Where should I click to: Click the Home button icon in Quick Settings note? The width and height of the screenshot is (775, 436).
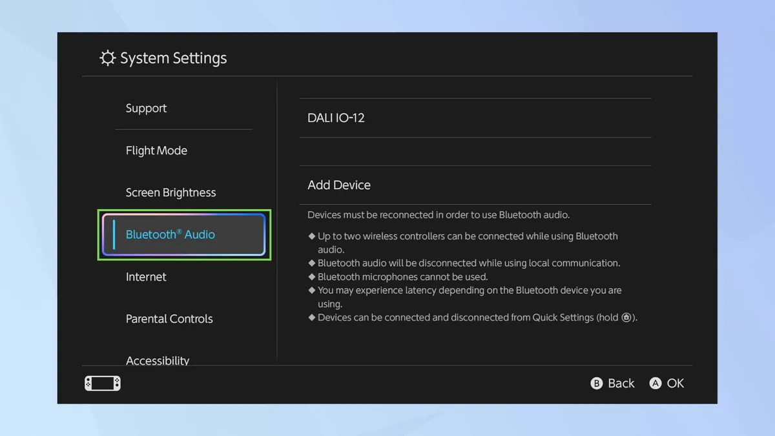point(626,318)
